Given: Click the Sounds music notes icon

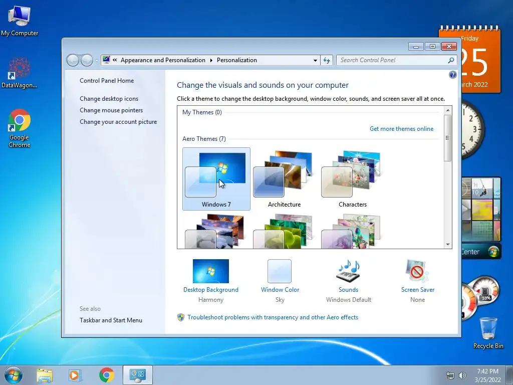Looking at the screenshot, I should [x=349, y=271].
